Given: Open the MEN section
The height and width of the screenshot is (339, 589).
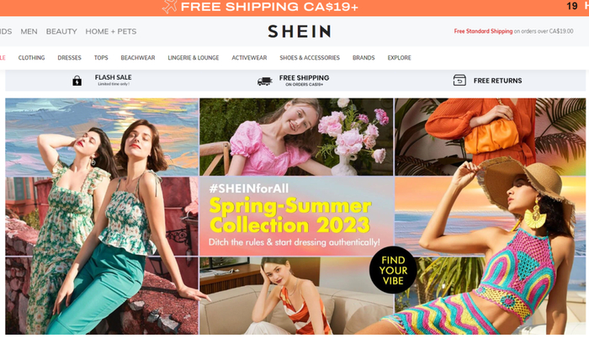Looking at the screenshot, I should pyautogui.click(x=29, y=31).
